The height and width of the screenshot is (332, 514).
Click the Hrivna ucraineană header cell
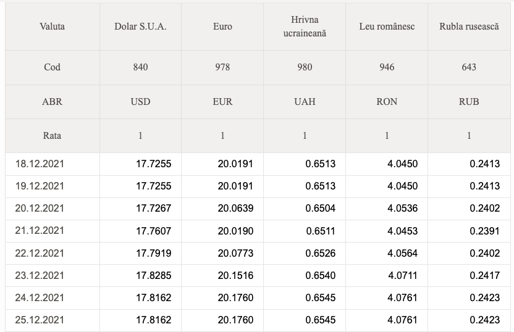[305, 27]
